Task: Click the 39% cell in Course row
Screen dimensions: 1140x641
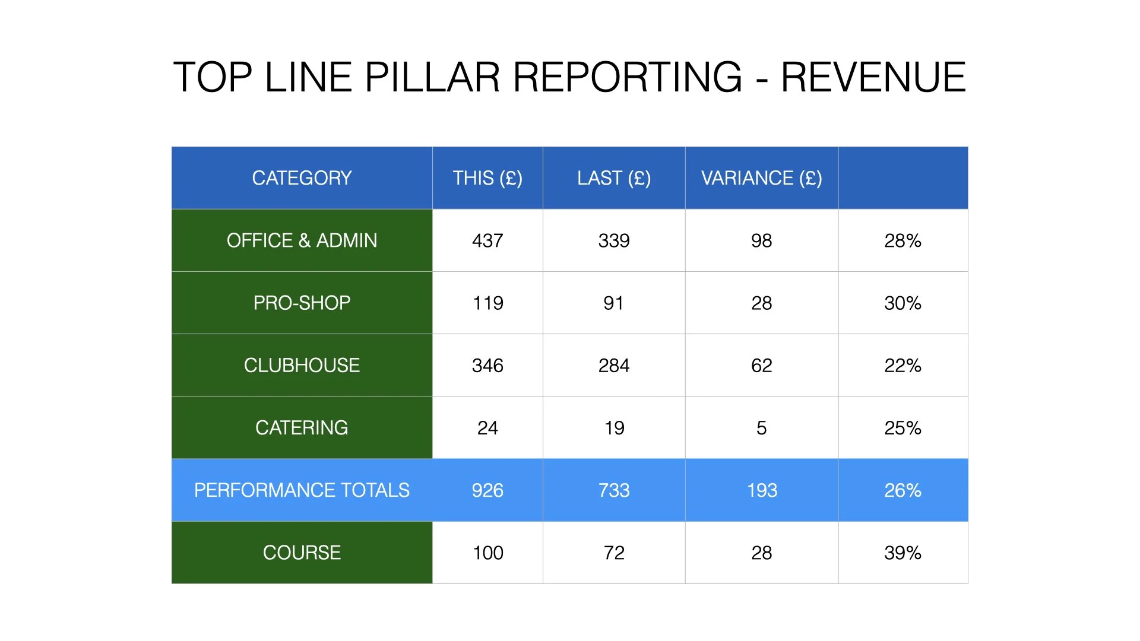Action: (x=902, y=553)
